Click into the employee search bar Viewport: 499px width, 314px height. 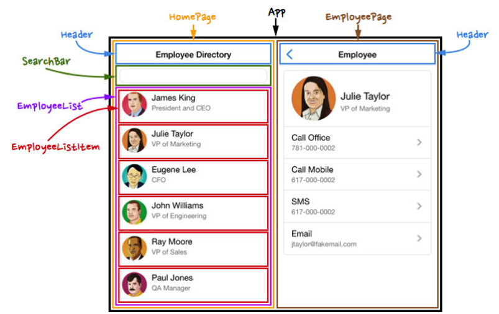pos(193,76)
